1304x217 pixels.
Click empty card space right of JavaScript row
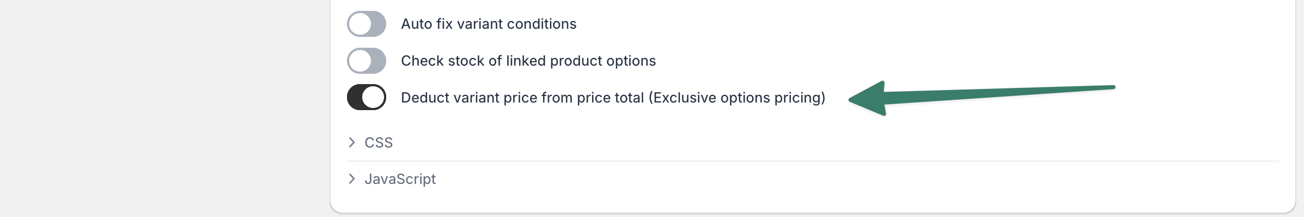click(817, 179)
